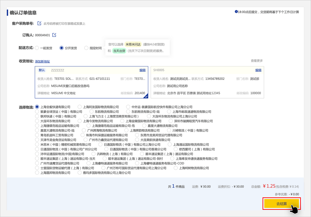Click the 米思米闪达 service tag

tap(133, 45)
